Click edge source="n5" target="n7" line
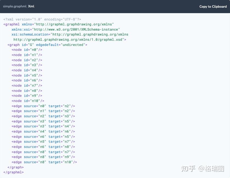The width and height of the screenshot is (230, 178). pos(43,142)
